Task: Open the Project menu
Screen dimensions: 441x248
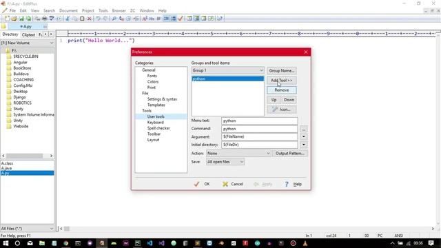Action: [x=88, y=11]
